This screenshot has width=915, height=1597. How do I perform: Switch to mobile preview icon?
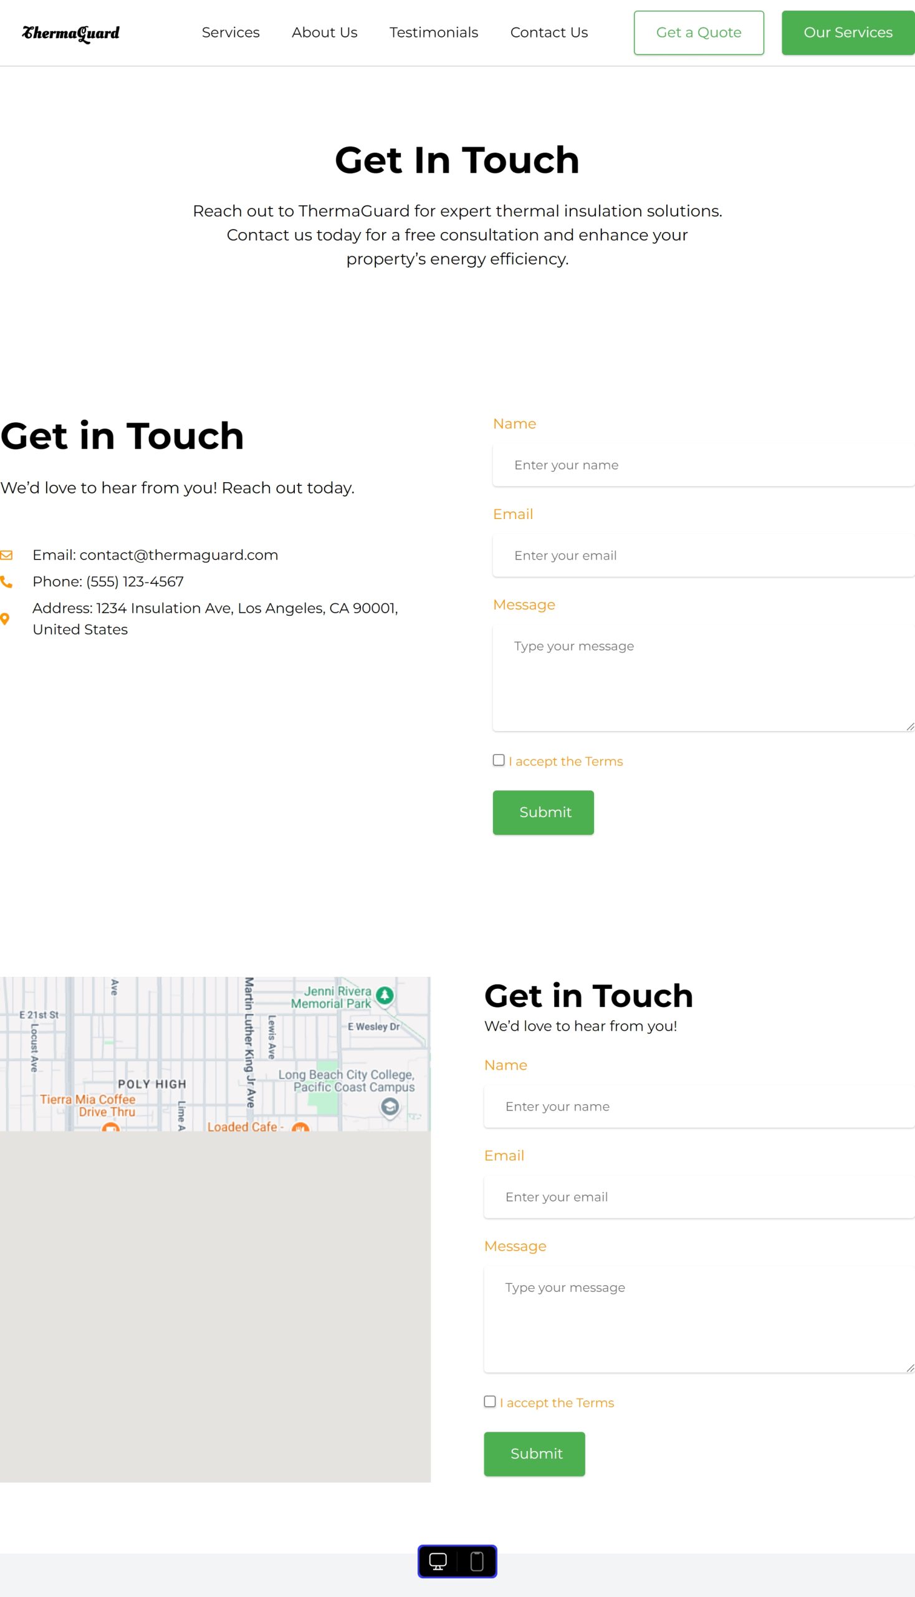(x=477, y=1561)
